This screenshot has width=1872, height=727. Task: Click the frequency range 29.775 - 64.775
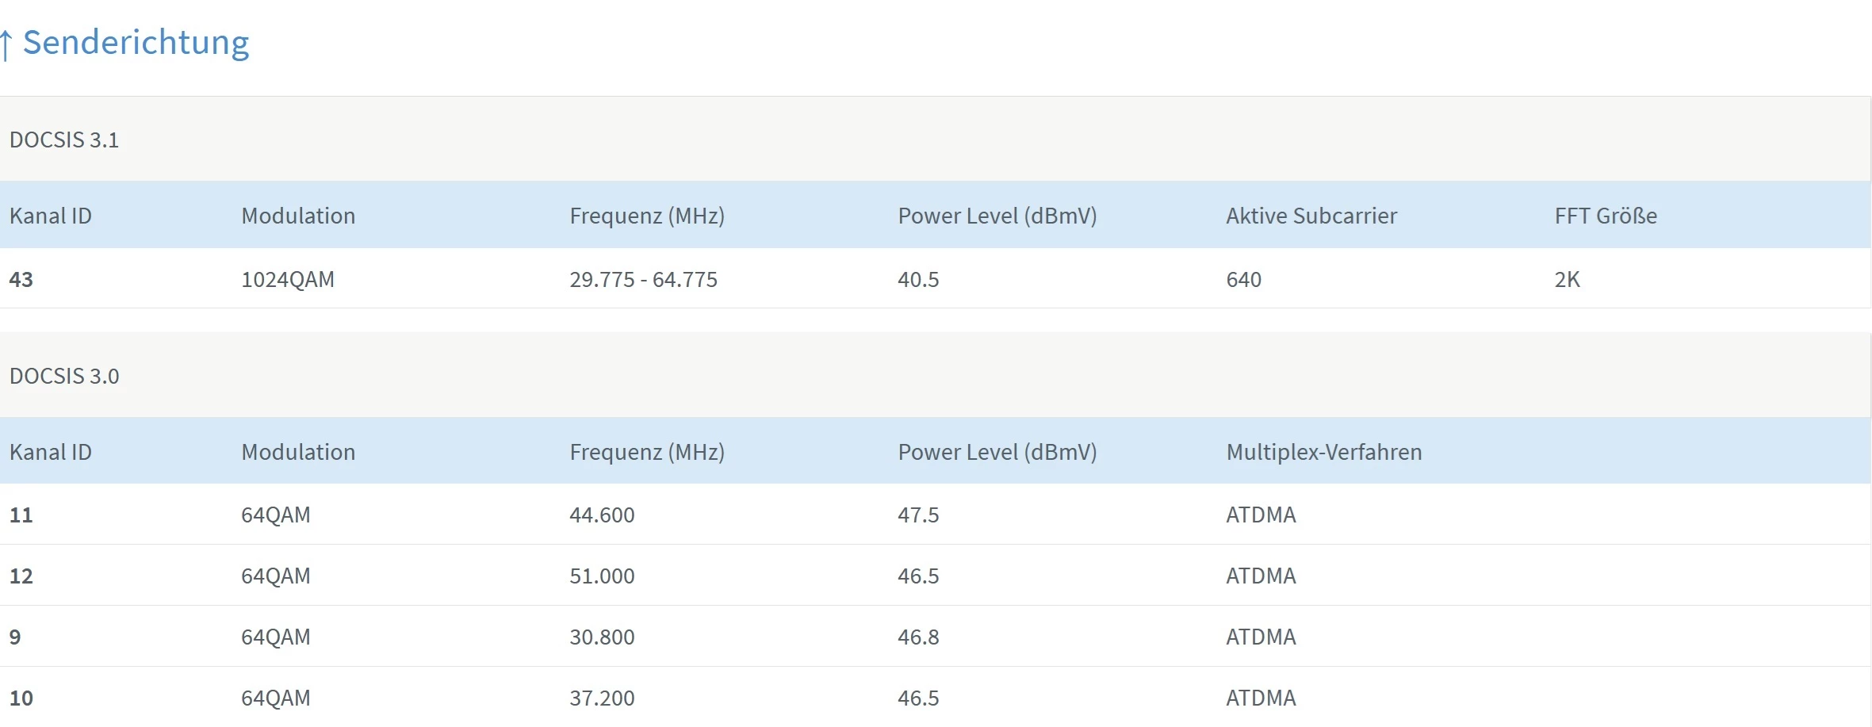point(643,280)
